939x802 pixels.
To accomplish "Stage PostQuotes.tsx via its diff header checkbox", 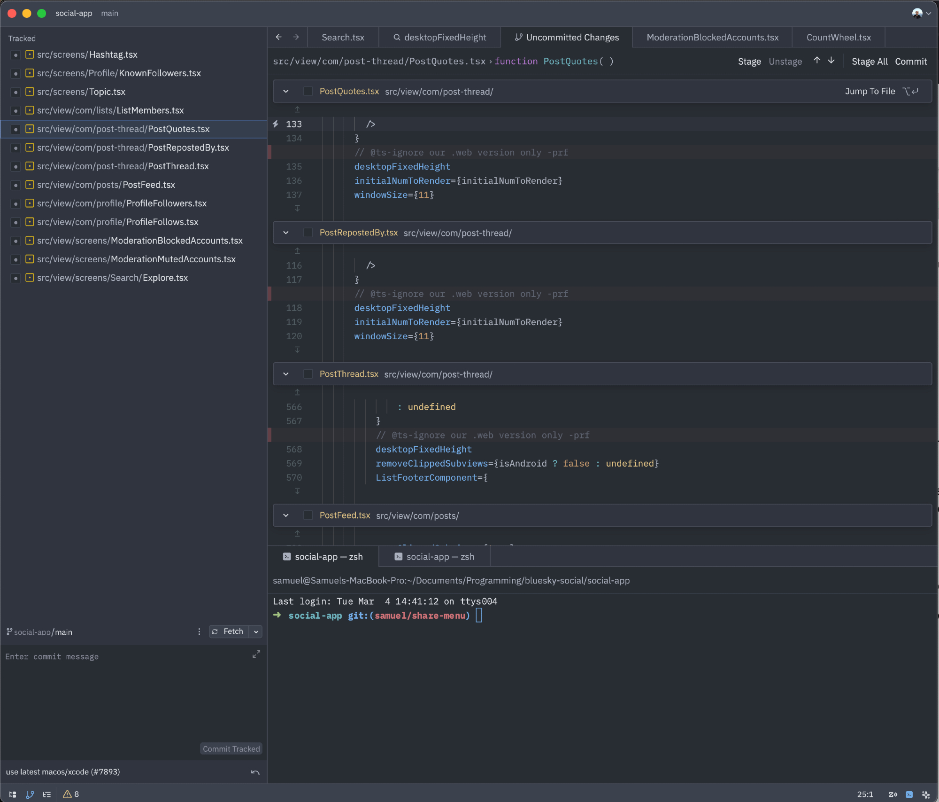I will click(308, 92).
